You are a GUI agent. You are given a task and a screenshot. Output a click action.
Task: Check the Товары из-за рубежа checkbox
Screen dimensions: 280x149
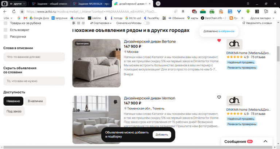tap(5, 23)
